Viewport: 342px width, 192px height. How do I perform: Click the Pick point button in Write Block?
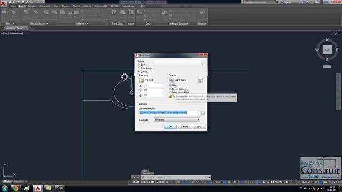click(141, 80)
